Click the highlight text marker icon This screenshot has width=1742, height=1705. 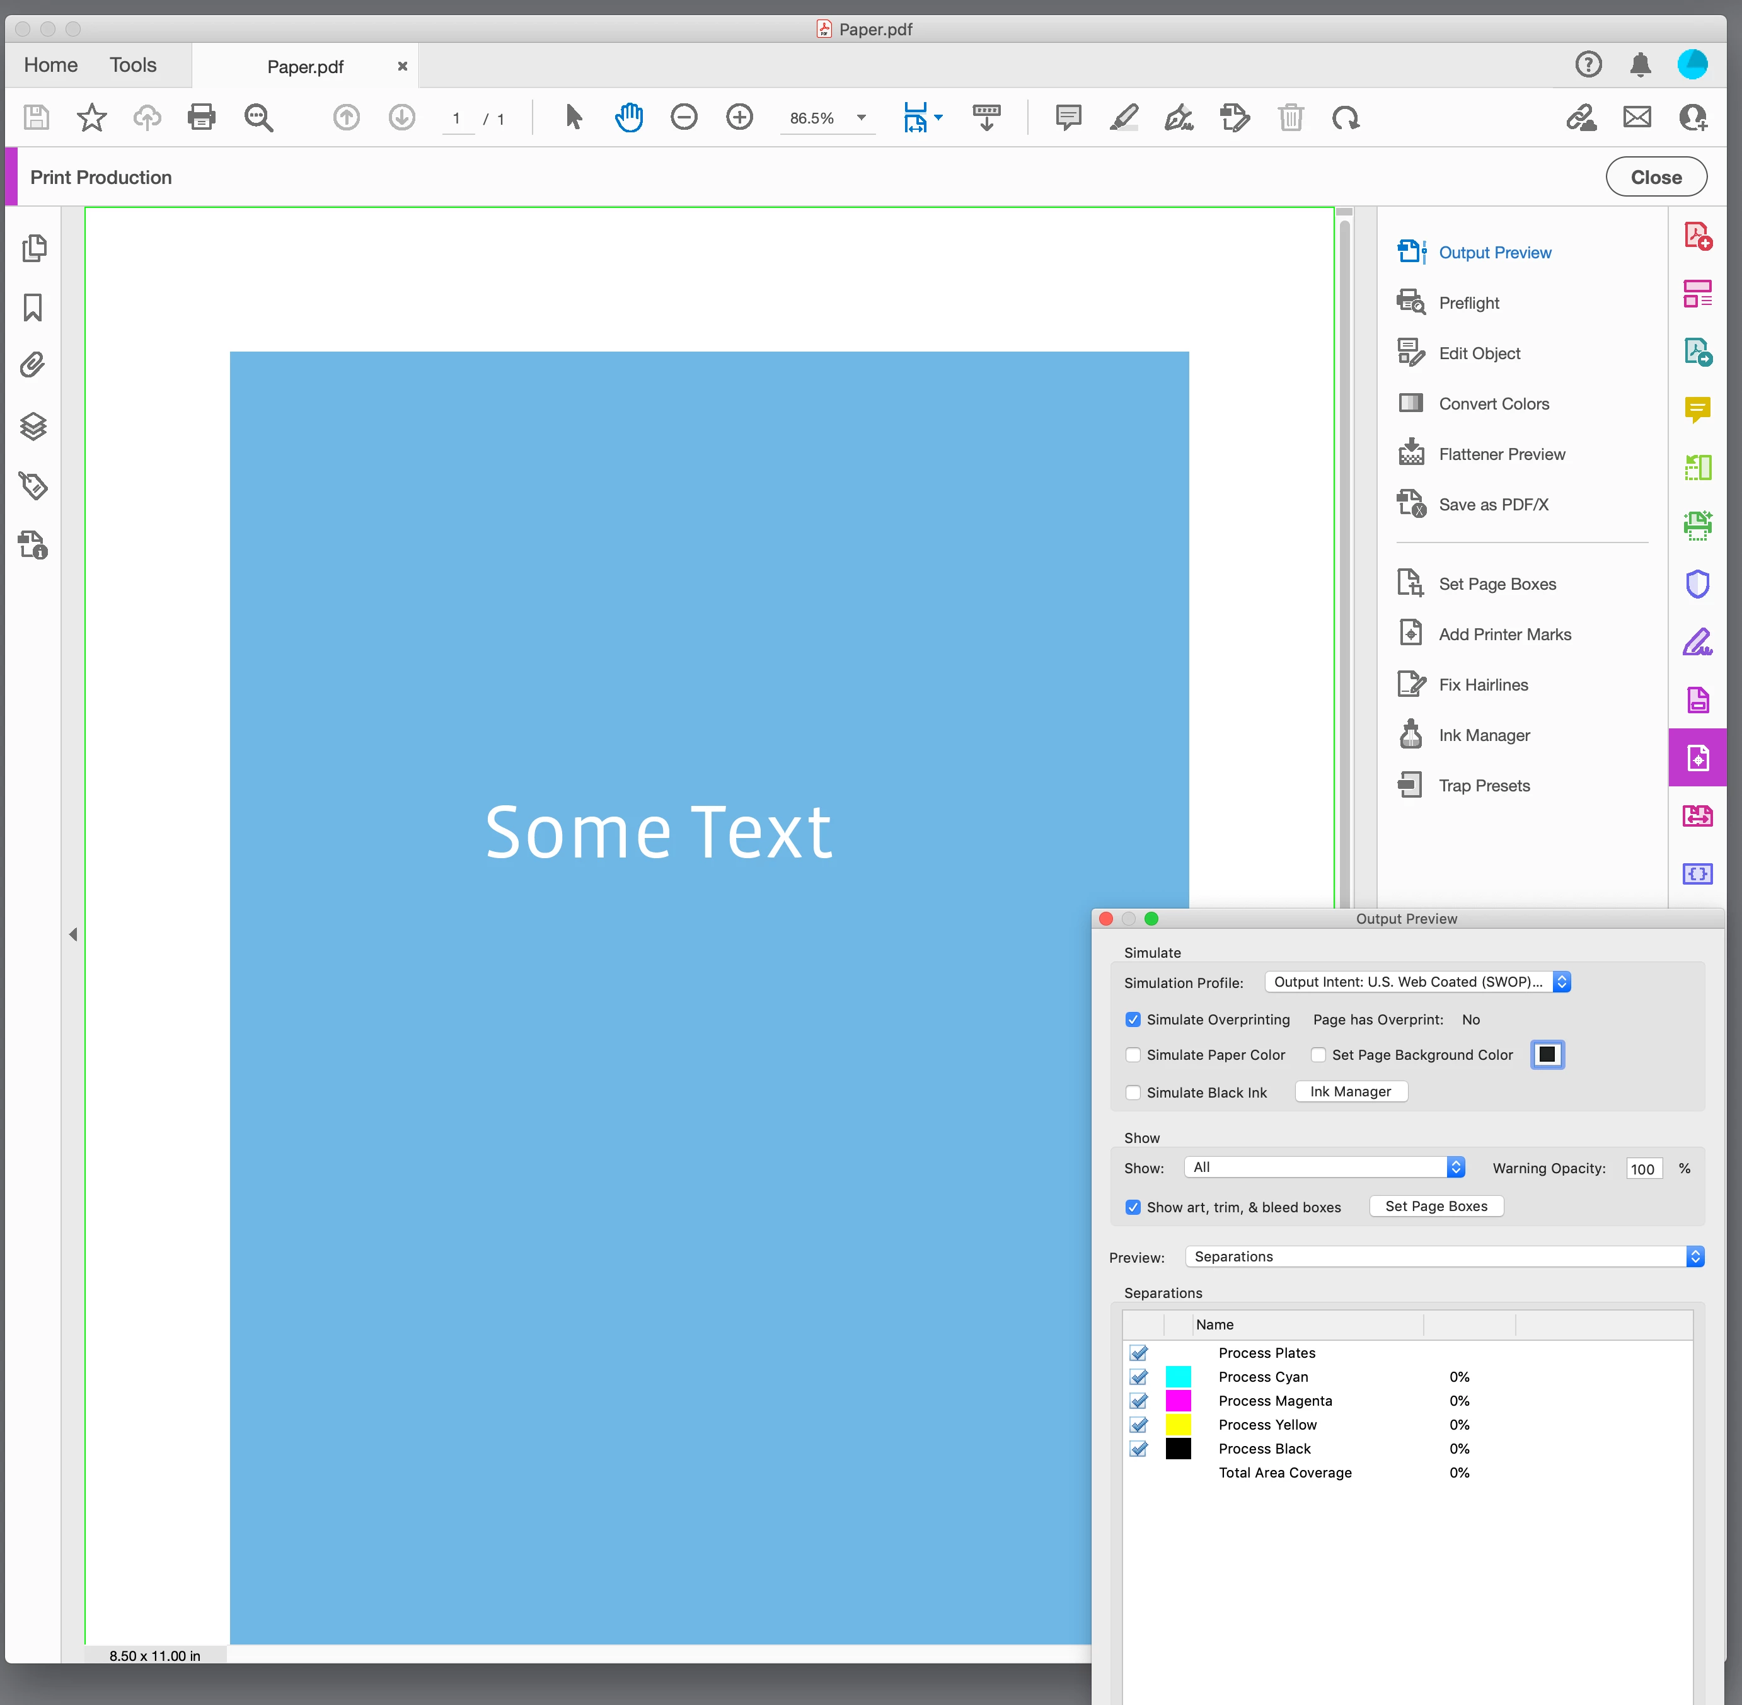pos(1123,117)
